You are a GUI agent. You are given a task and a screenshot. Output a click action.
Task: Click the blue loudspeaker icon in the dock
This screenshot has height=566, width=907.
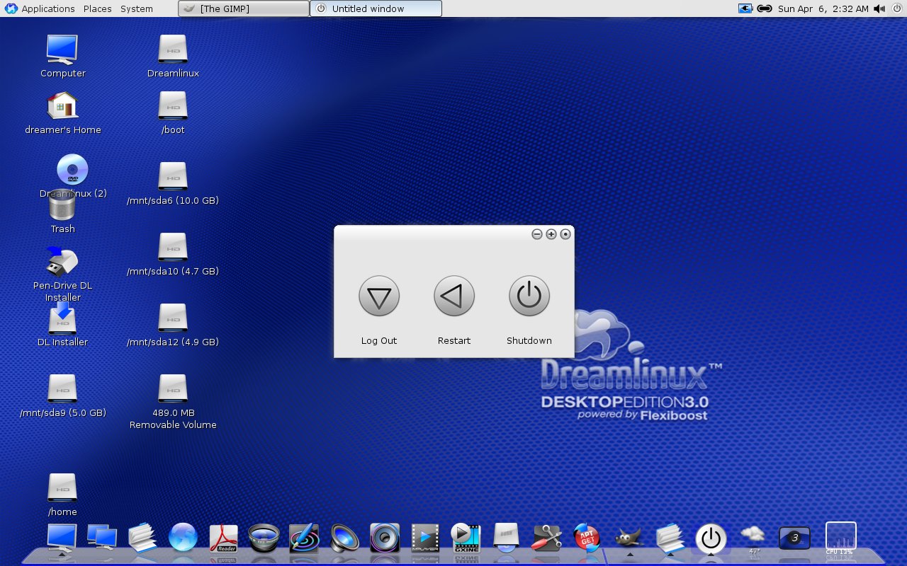[x=344, y=538]
